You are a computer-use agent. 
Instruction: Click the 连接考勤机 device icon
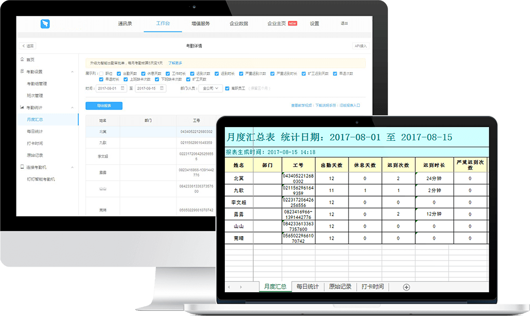pyautogui.click(x=22, y=167)
